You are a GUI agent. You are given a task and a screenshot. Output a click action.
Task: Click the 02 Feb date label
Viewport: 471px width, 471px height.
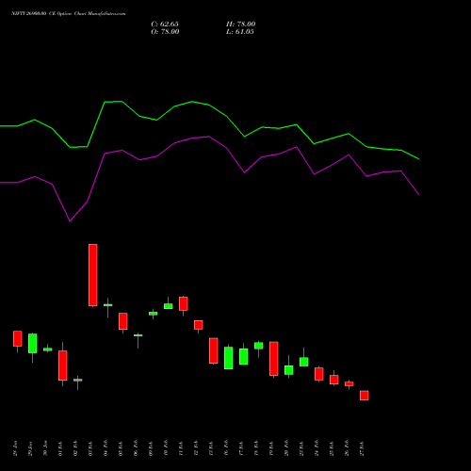[x=75, y=448]
